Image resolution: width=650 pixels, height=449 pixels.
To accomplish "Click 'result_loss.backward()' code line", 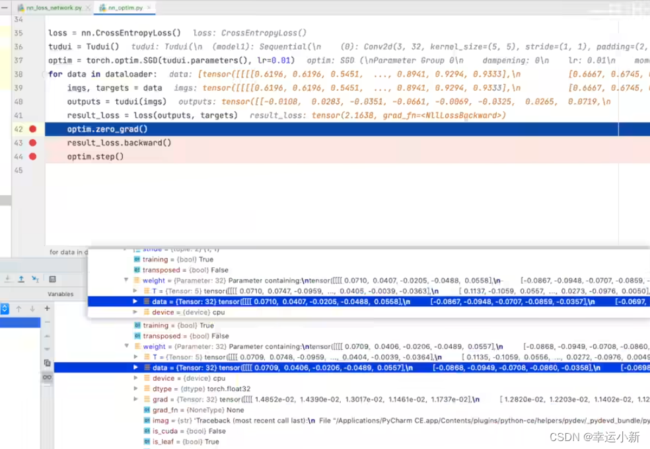I will [x=119, y=143].
